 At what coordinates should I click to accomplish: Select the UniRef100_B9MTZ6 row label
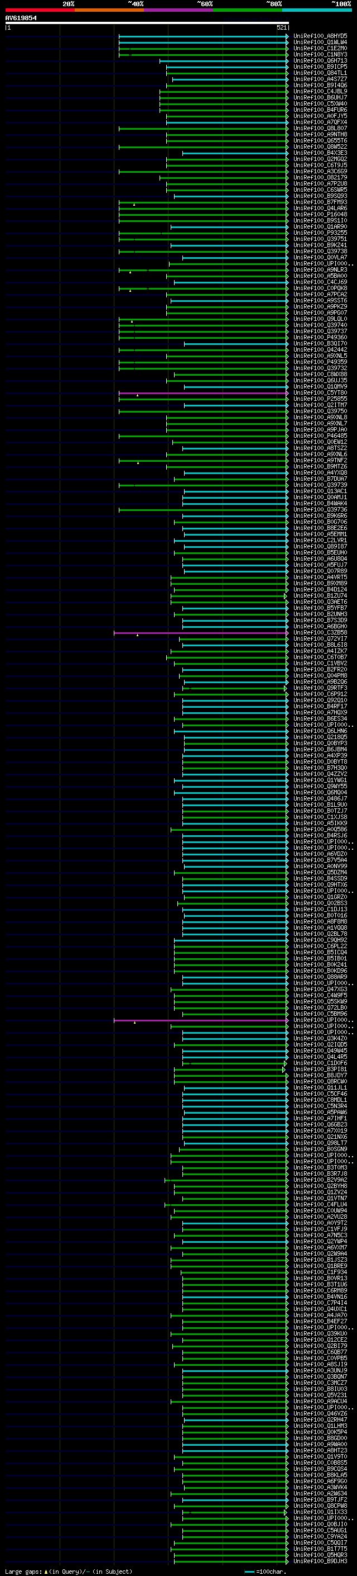click(320, 467)
